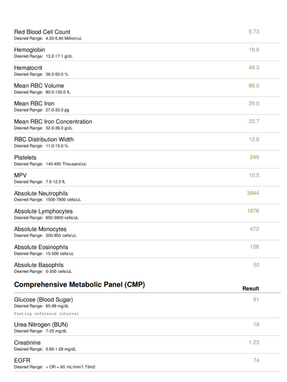Click the Fasting reference interval note
Viewport: 287px width, 382px height.
click(x=46, y=314)
